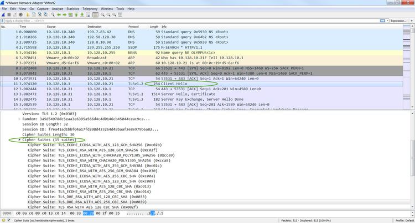Click into the display filter input field

166,20
